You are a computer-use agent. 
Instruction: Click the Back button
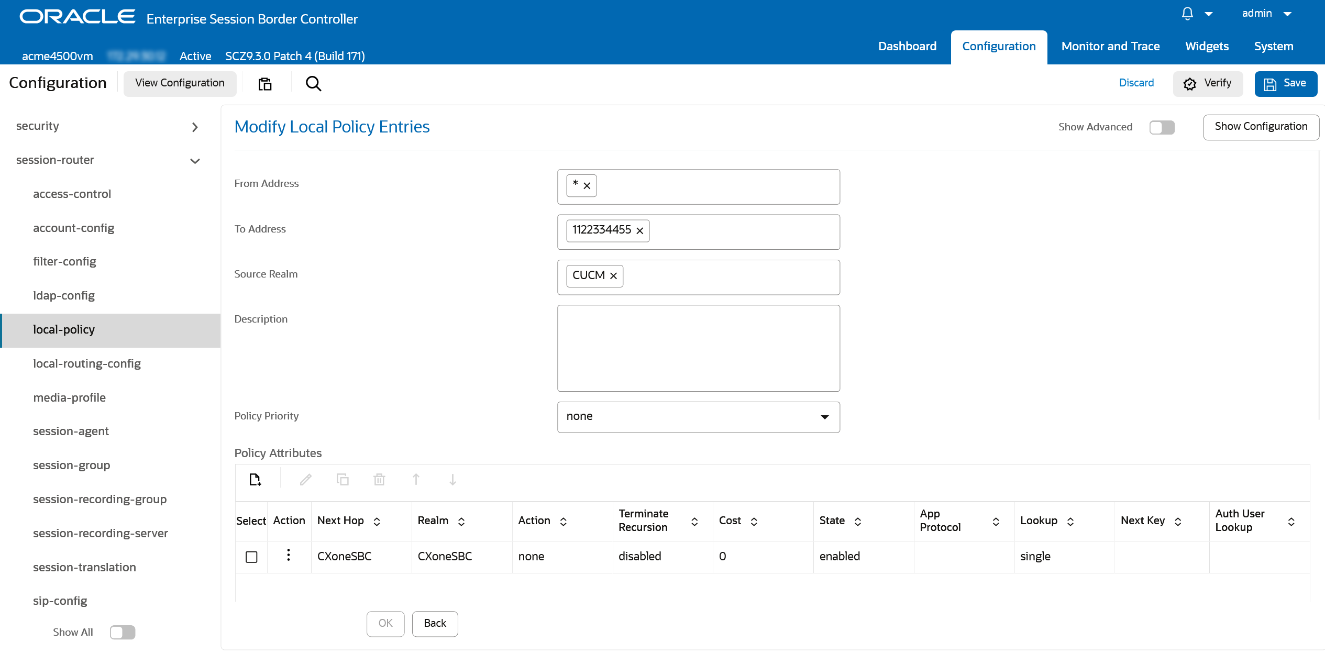(x=435, y=624)
